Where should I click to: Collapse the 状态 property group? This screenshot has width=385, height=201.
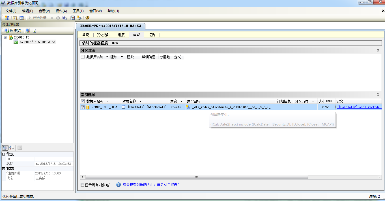pyautogui.click(x=3, y=168)
